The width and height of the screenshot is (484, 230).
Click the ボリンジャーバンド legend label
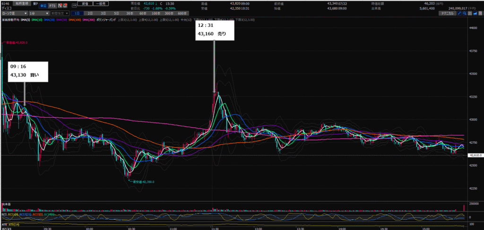click(x=106, y=20)
